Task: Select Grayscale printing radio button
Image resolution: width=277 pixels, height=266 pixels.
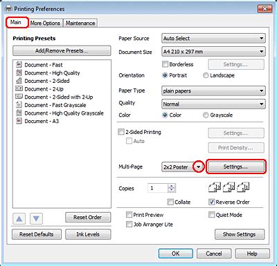Action: 206,115
